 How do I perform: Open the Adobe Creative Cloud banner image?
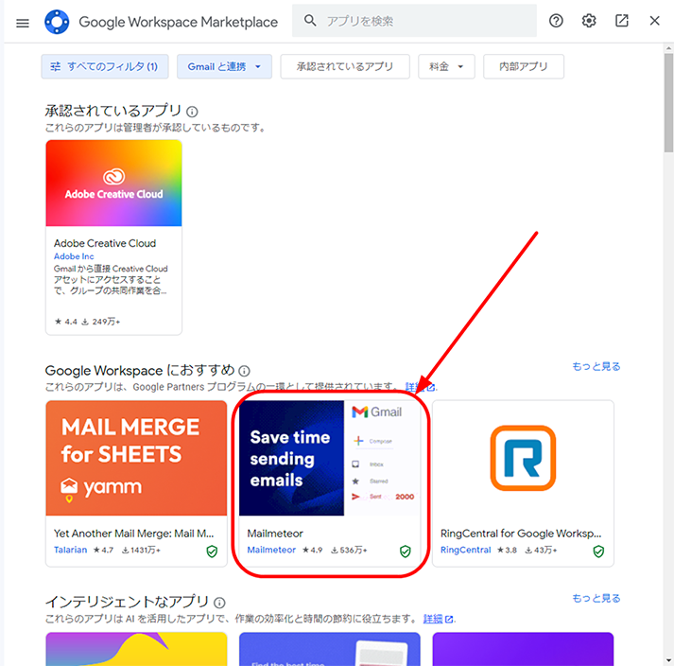(114, 183)
